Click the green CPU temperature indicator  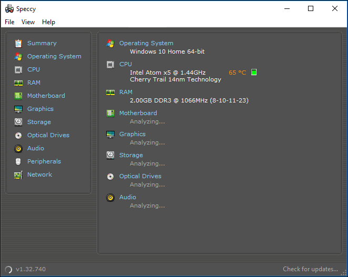click(254, 72)
